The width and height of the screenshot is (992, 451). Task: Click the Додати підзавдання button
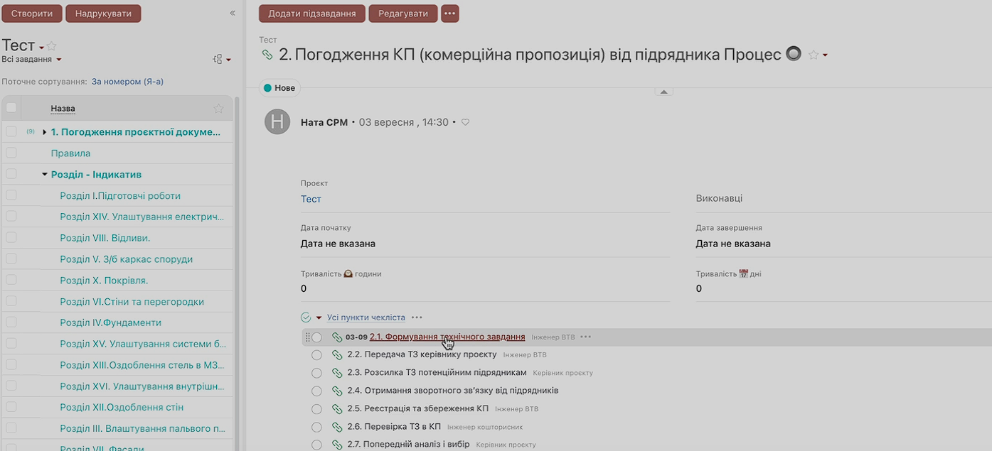[312, 13]
